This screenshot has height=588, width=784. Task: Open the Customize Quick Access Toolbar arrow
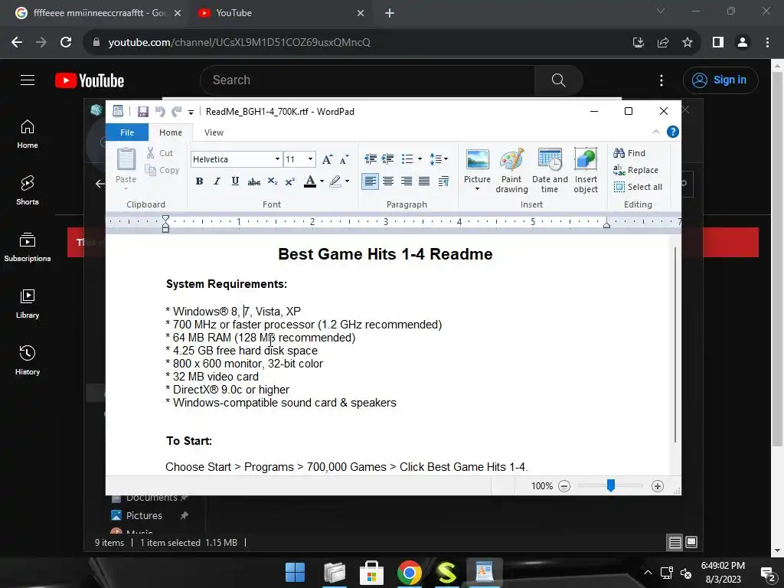(191, 112)
